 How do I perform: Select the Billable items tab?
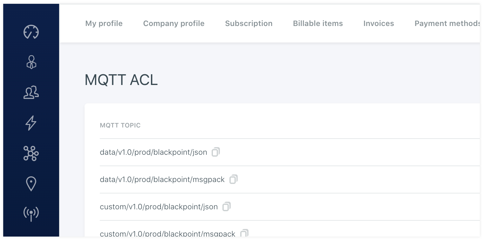(318, 23)
